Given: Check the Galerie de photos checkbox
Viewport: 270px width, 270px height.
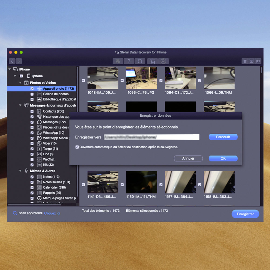Looking at the screenshot, I should 32,94.
